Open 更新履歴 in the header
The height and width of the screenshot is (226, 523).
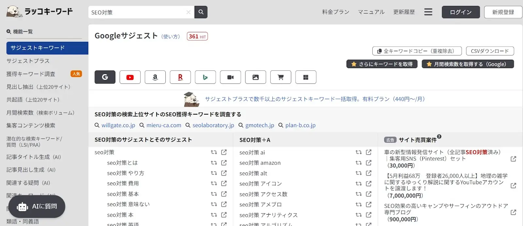pyautogui.click(x=404, y=12)
